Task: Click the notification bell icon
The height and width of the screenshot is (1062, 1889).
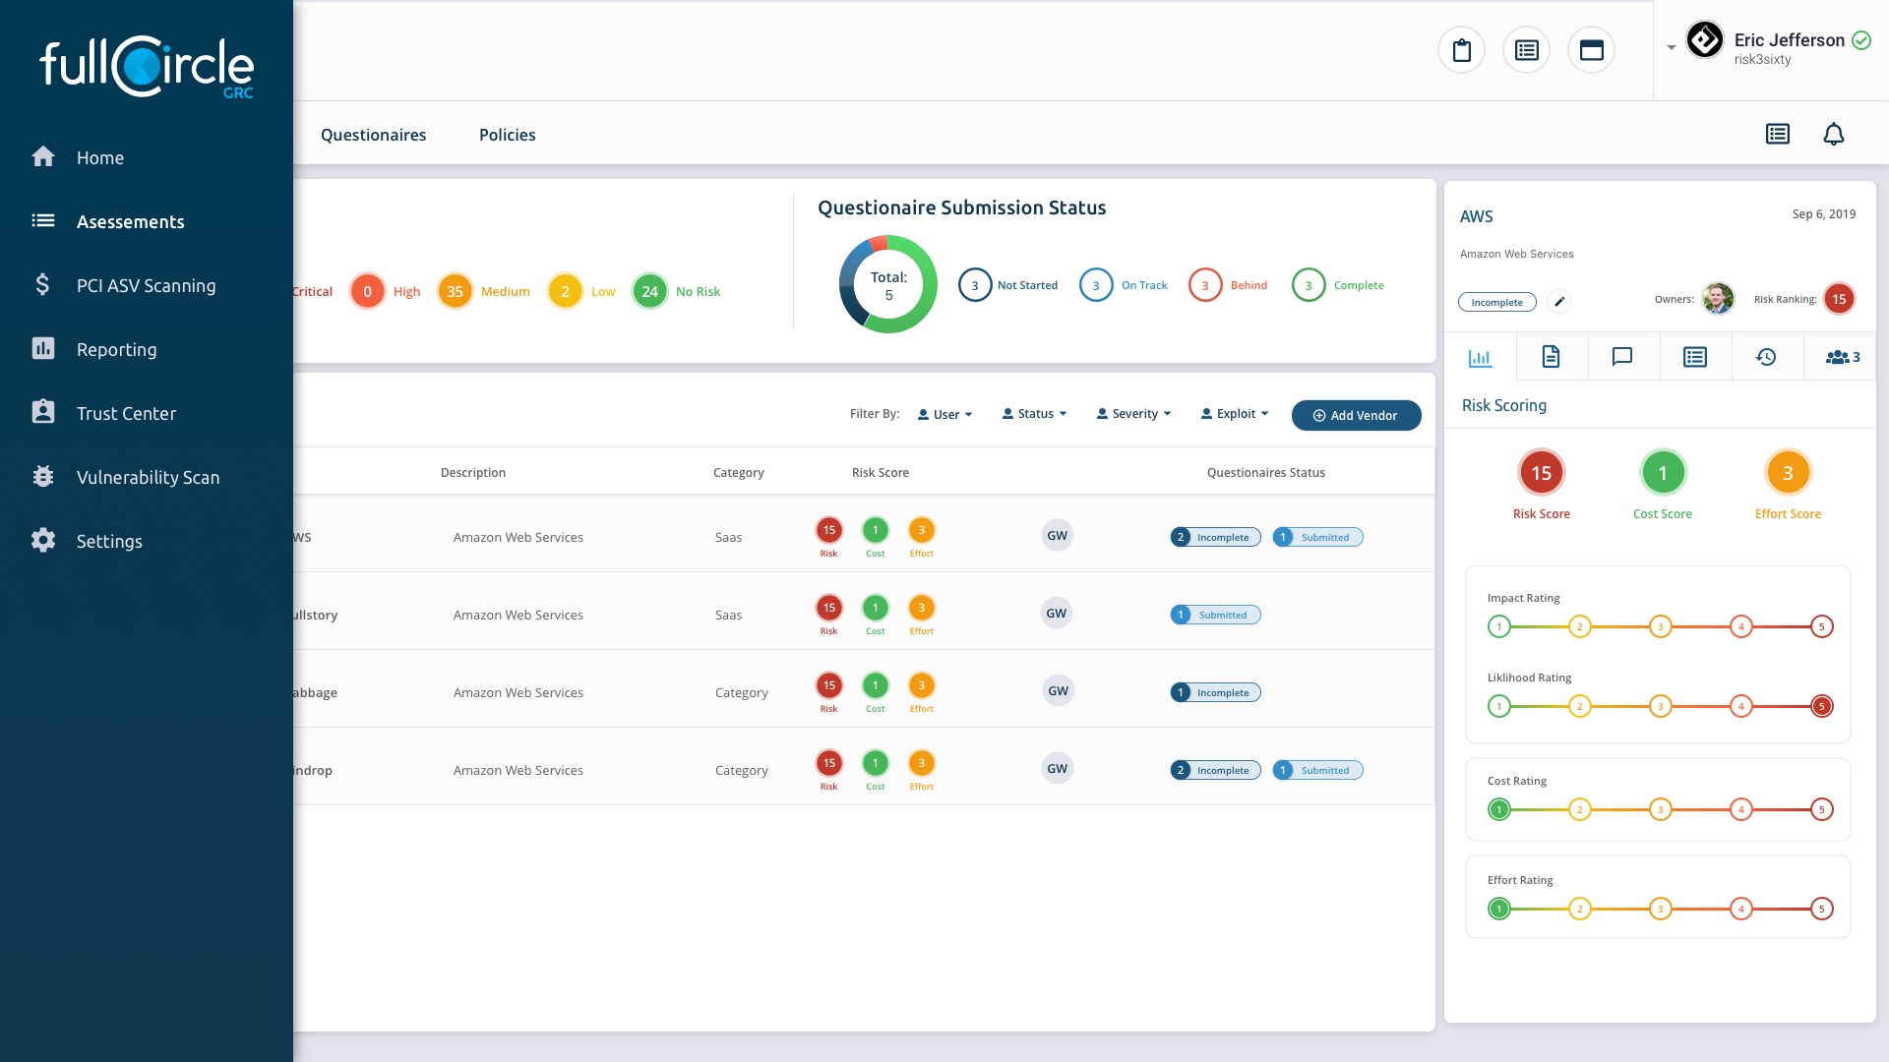Action: [1833, 134]
